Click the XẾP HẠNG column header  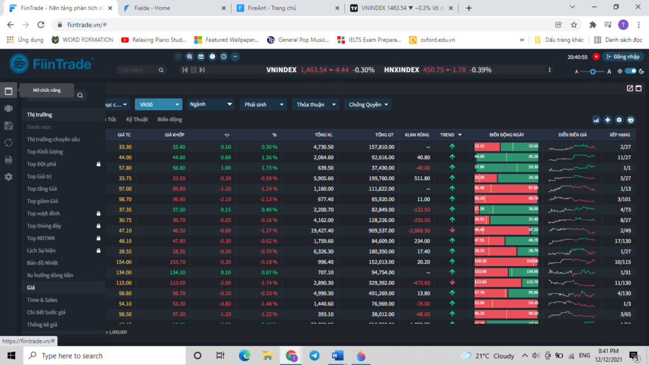[620, 135]
